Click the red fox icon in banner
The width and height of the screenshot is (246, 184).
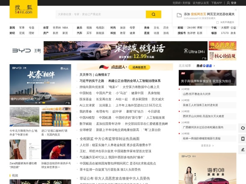coord(104,67)
